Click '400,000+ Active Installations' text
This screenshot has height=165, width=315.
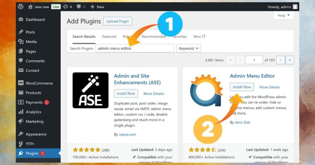(211, 157)
